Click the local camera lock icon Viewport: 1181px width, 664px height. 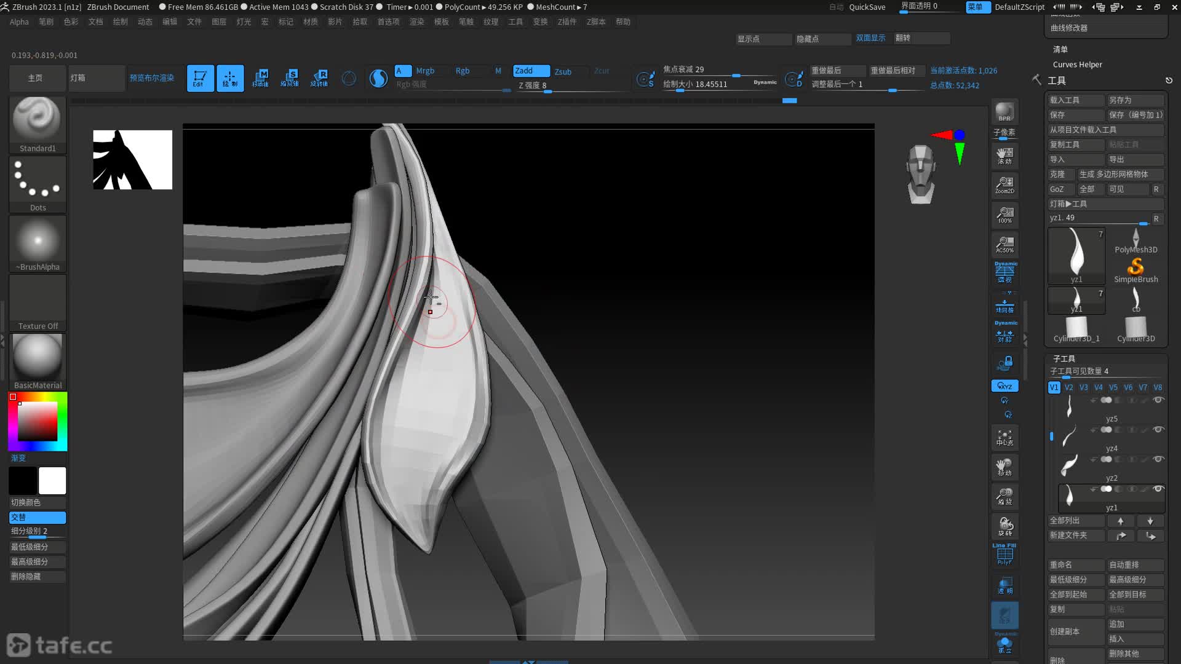1004,363
